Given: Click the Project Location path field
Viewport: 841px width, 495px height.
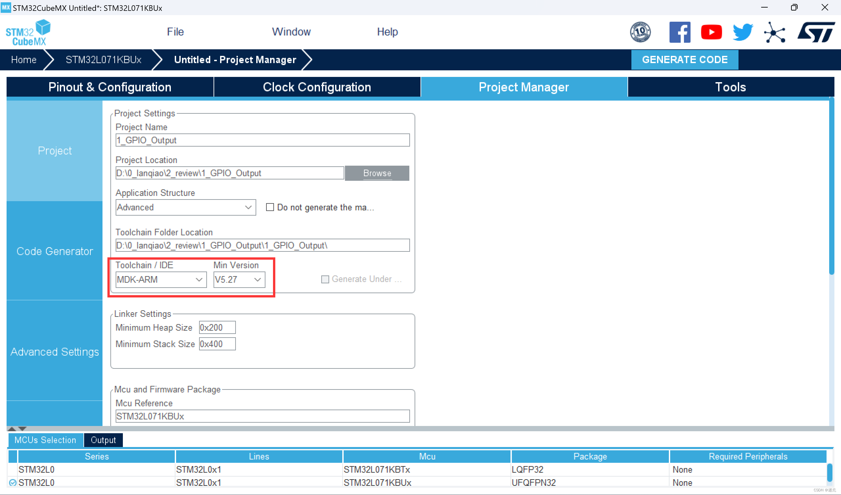Looking at the screenshot, I should point(230,173).
